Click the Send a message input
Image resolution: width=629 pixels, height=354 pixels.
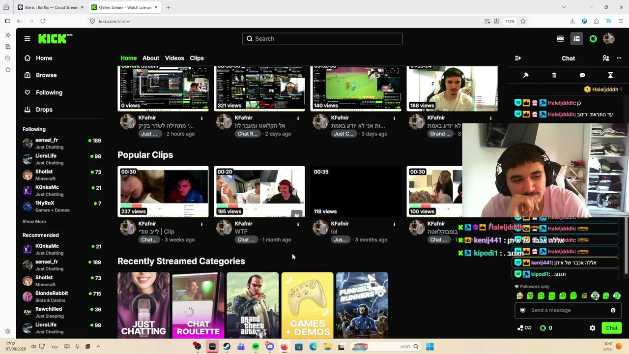pyautogui.click(x=568, y=310)
